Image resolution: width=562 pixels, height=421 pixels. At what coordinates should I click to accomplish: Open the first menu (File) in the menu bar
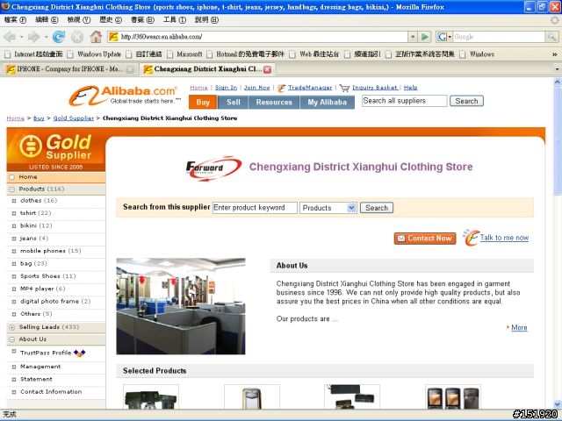click(15, 20)
